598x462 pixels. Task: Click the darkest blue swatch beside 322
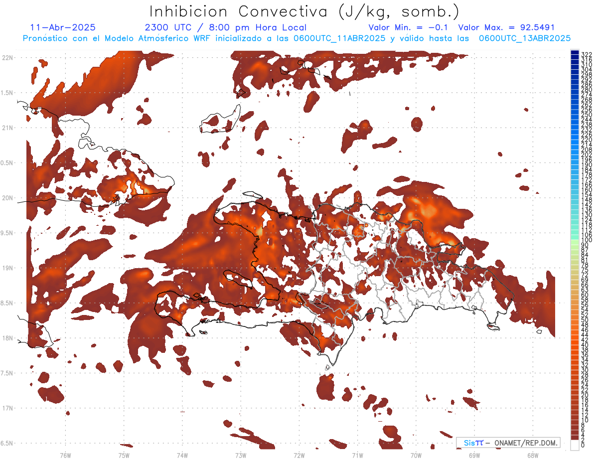pos(575,52)
